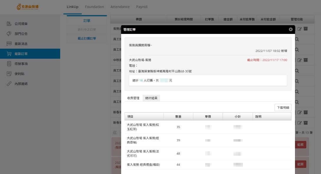Select 截止訂購訂單 in the submenu
The width and height of the screenshot is (321, 174).
tap(87, 38)
